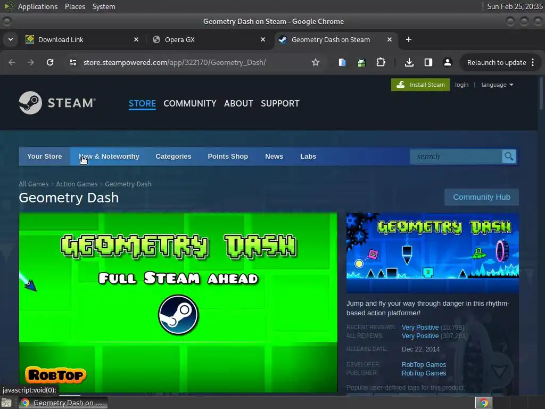The image size is (545, 409).
Task: Switch to the Download Link tab
Action: (x=82, y=39)
